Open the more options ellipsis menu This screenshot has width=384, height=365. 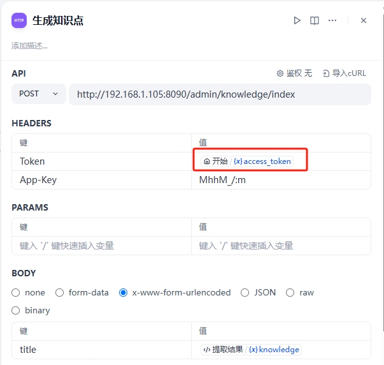pyautogui.click(x=332, y=20)
